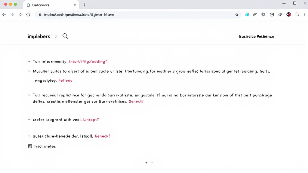Click the second carousel dot at the bottom
Image resolution: width=308 pixels, height=173 pixels.
tap(152, 162)
